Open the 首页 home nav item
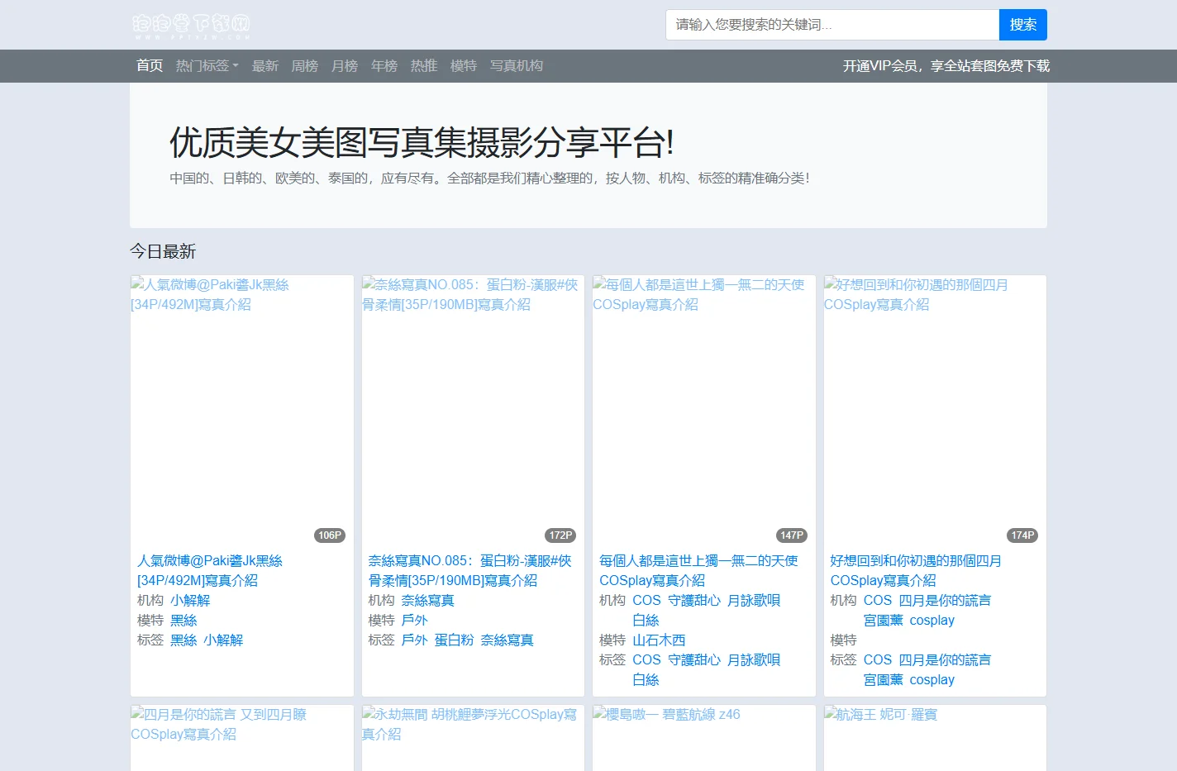The image size is (1177, 771). click(x=150, y=66)
